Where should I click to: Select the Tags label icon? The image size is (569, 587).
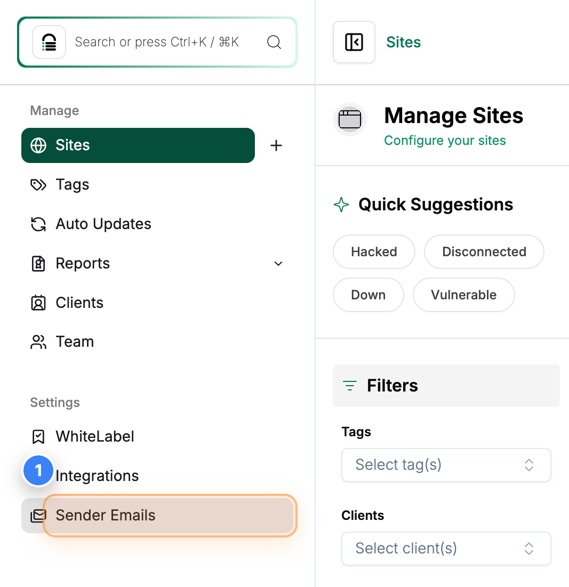[38, 184]
